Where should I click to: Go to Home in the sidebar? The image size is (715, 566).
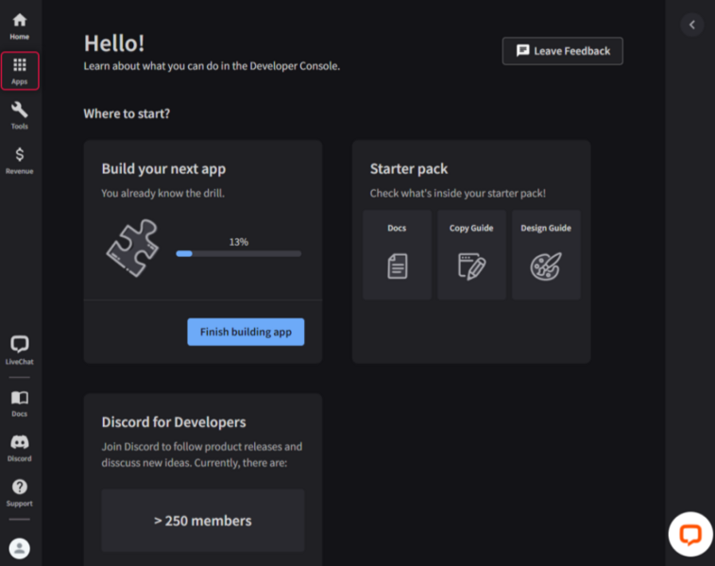point(20,26)
